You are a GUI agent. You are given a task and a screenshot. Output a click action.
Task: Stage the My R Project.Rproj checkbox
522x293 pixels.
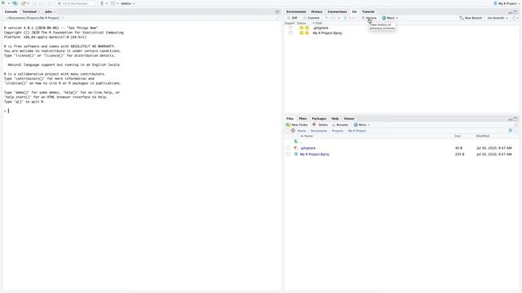(290, 33)
